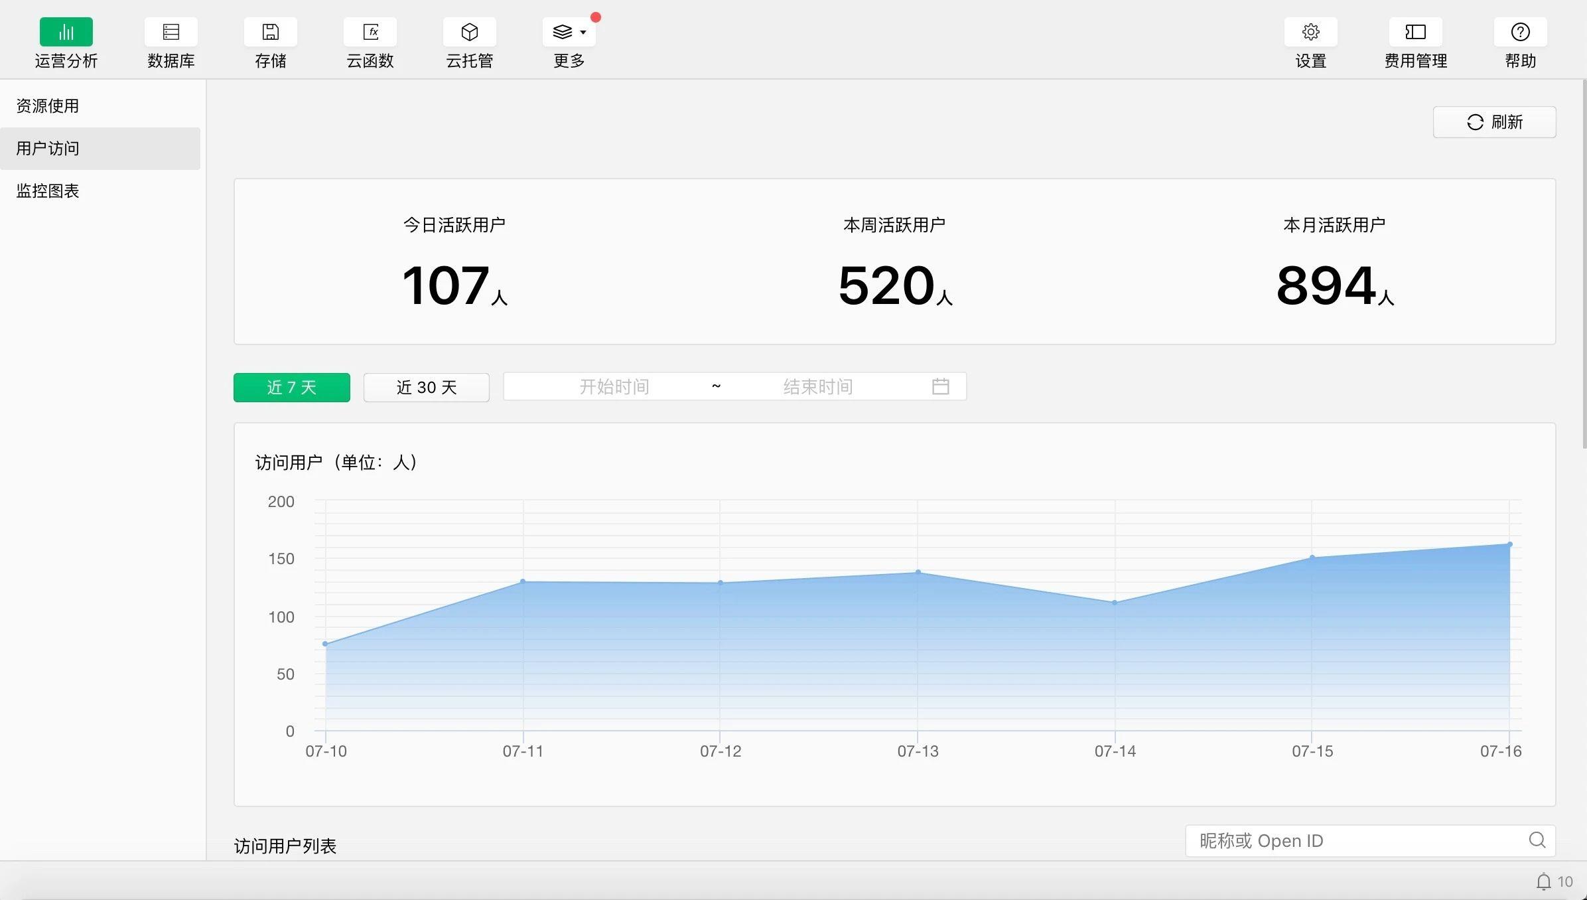Click the 刷新 refresh button
This screenshot has width=1587, height=900.
click(1494, 122)
